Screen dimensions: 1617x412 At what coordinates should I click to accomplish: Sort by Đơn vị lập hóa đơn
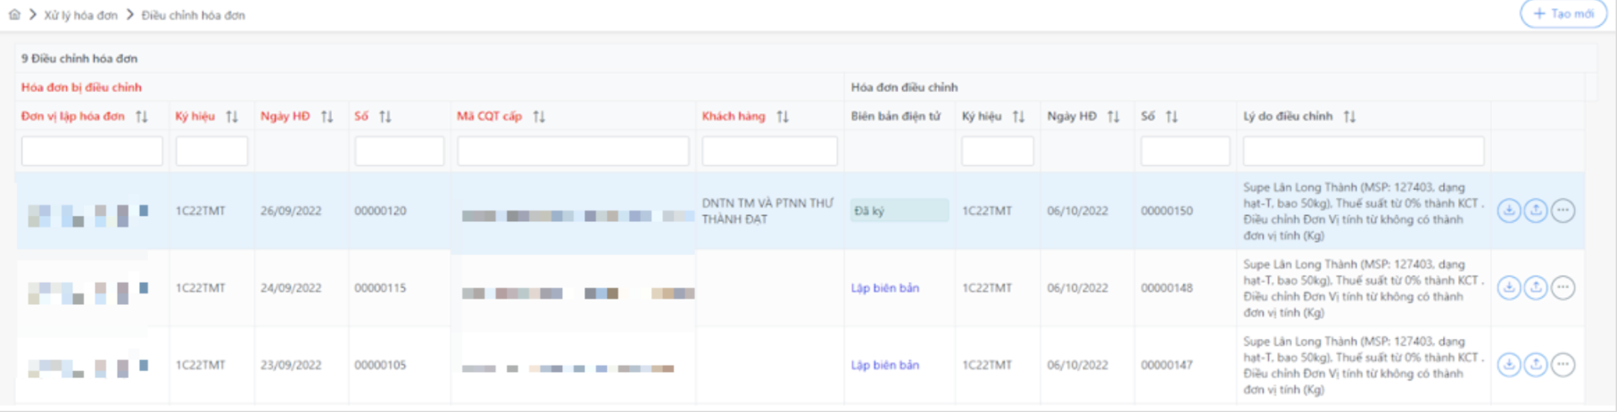point(142,117)
